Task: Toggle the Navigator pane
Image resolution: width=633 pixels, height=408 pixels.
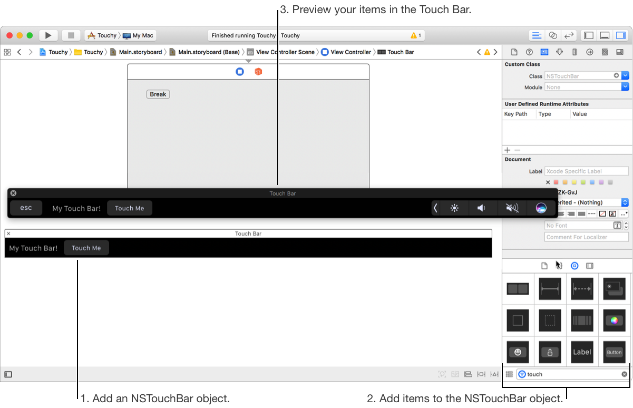Action: [x=589, y=35]
